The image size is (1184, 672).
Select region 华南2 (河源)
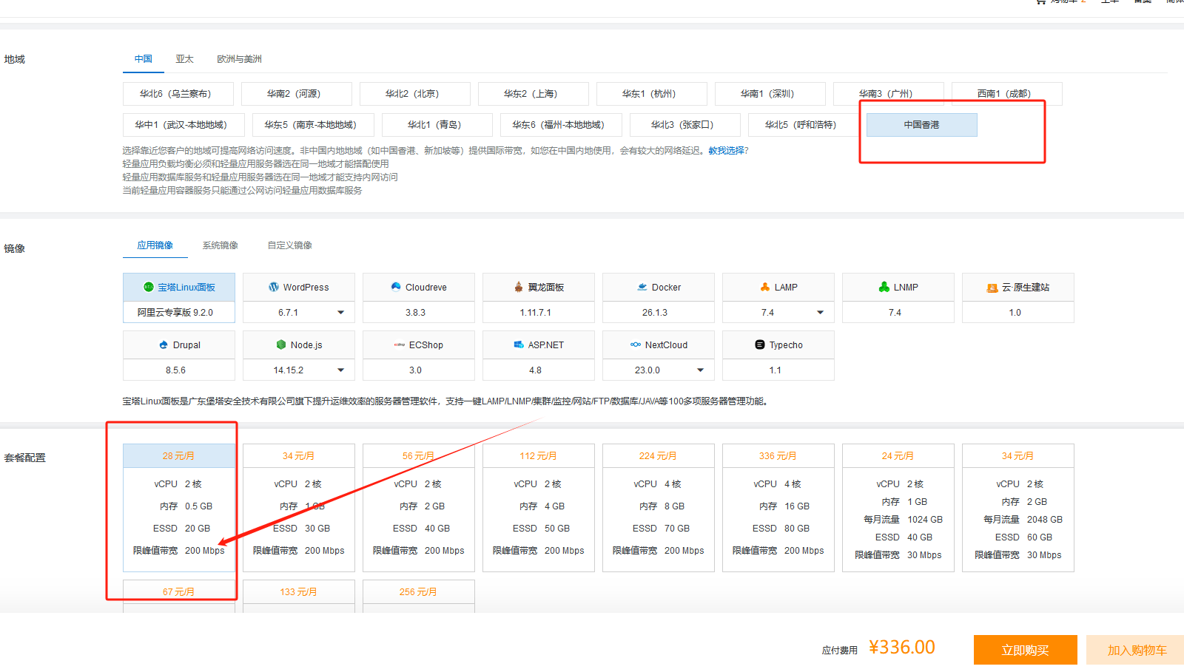click(297, 94)
